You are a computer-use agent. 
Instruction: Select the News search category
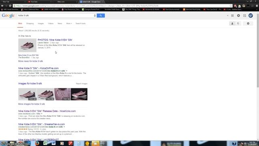pos(60,24)
